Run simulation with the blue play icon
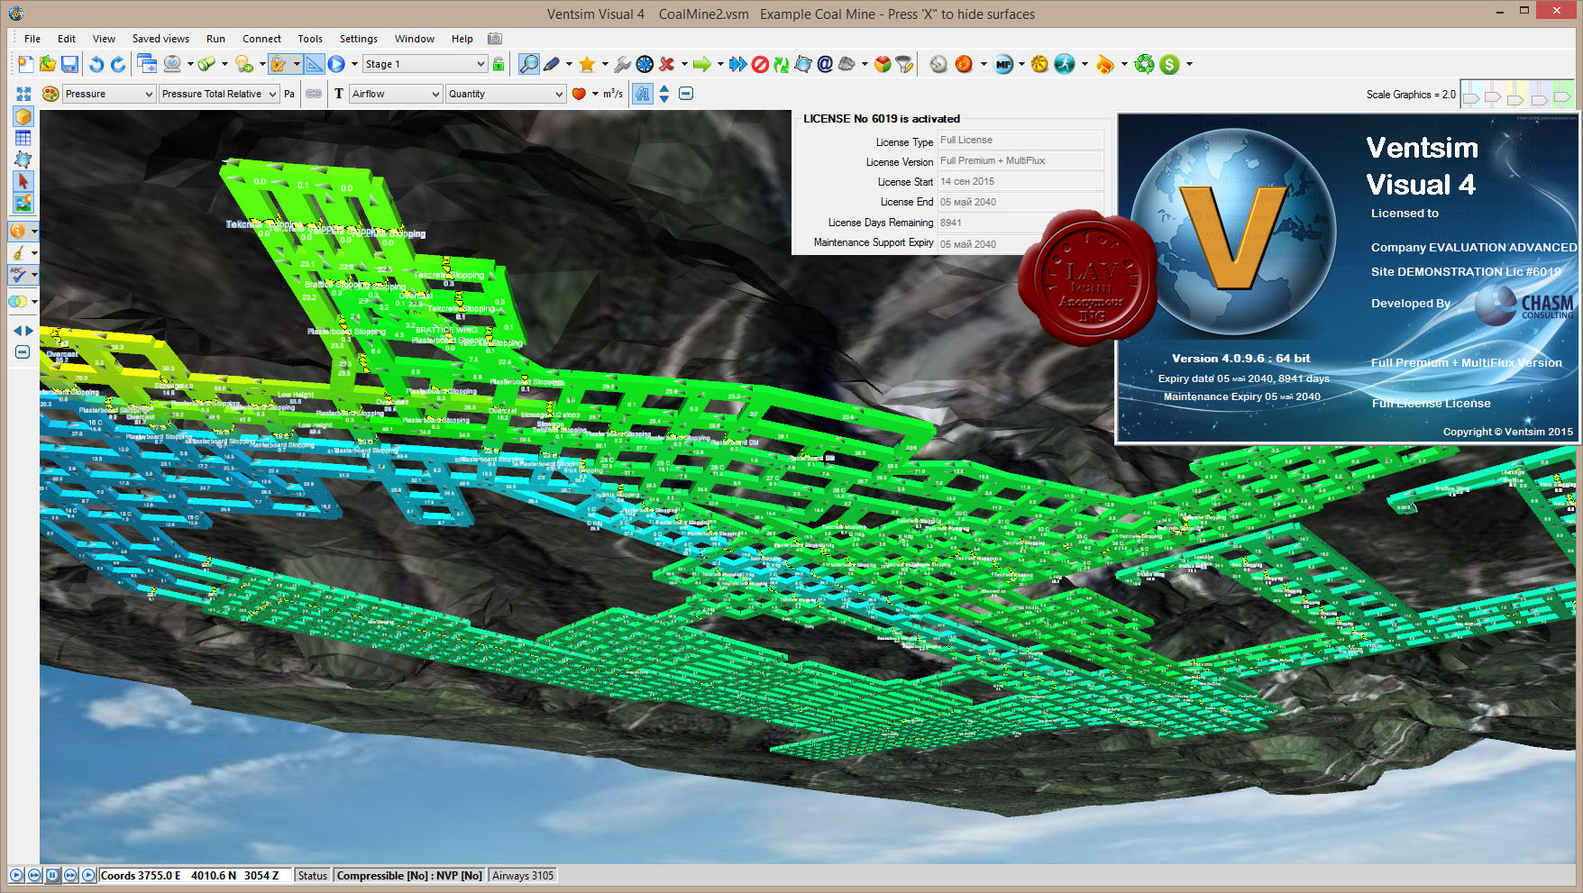The width and height of the screenshot is (1583, 893). pyautogui.click(x=336, y=64)
